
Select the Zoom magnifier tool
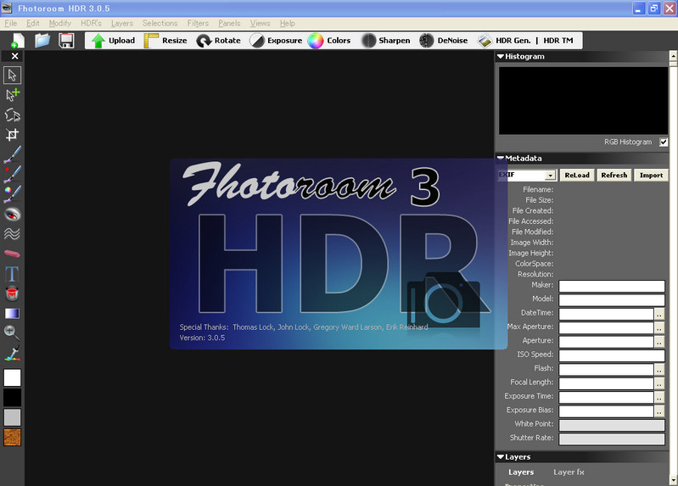(x=12, y=333)
